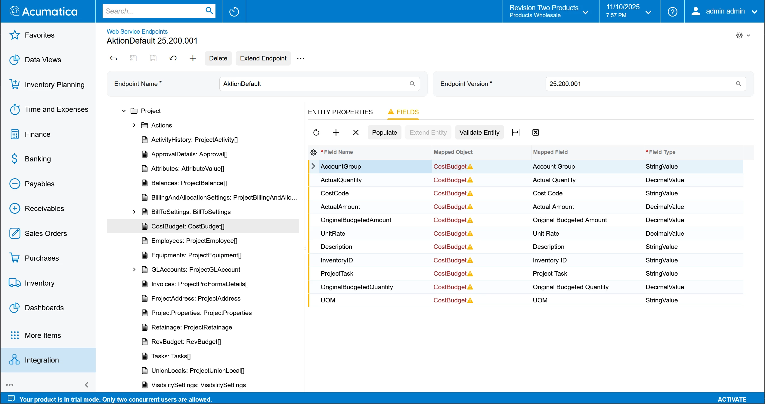Collapse the Project tree node

click(x=124, y=111)
